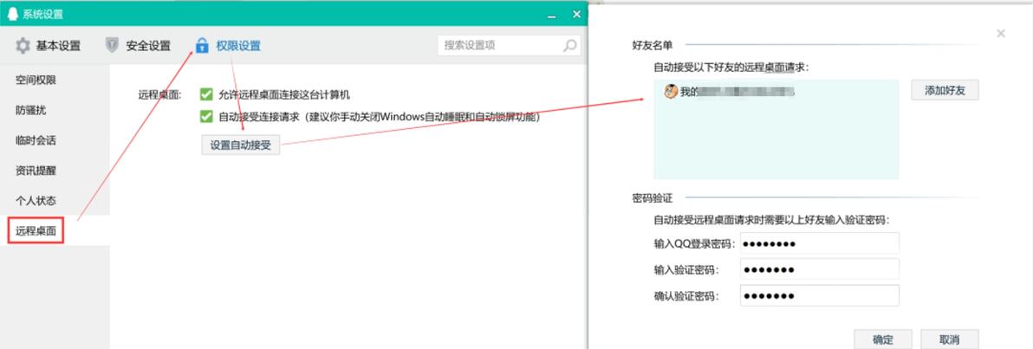
Task: Click the QQ penguin logo in title bar
Action: tap(12, 13)
